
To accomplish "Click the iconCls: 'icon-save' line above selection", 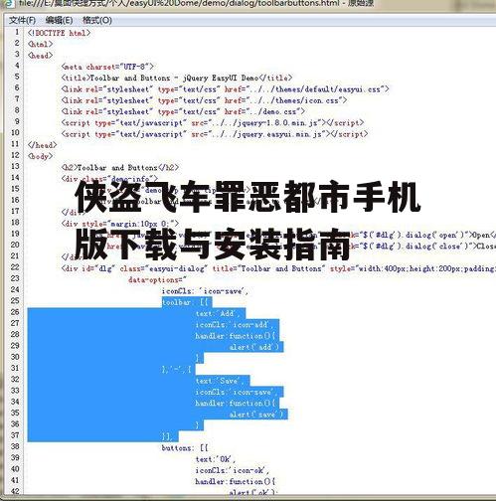I will [x=205, y=291].
